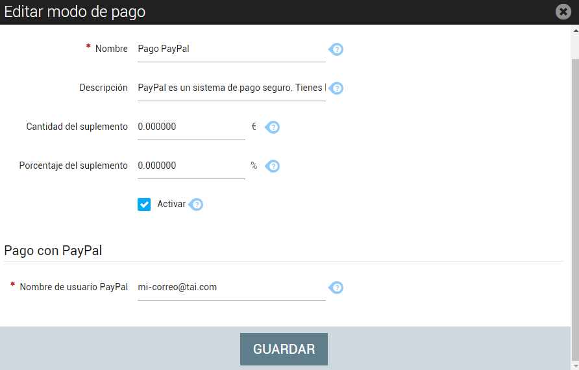Click the Cantidad del suplemento label
This screenshot has height=370, width=579.
coord(77,127)
